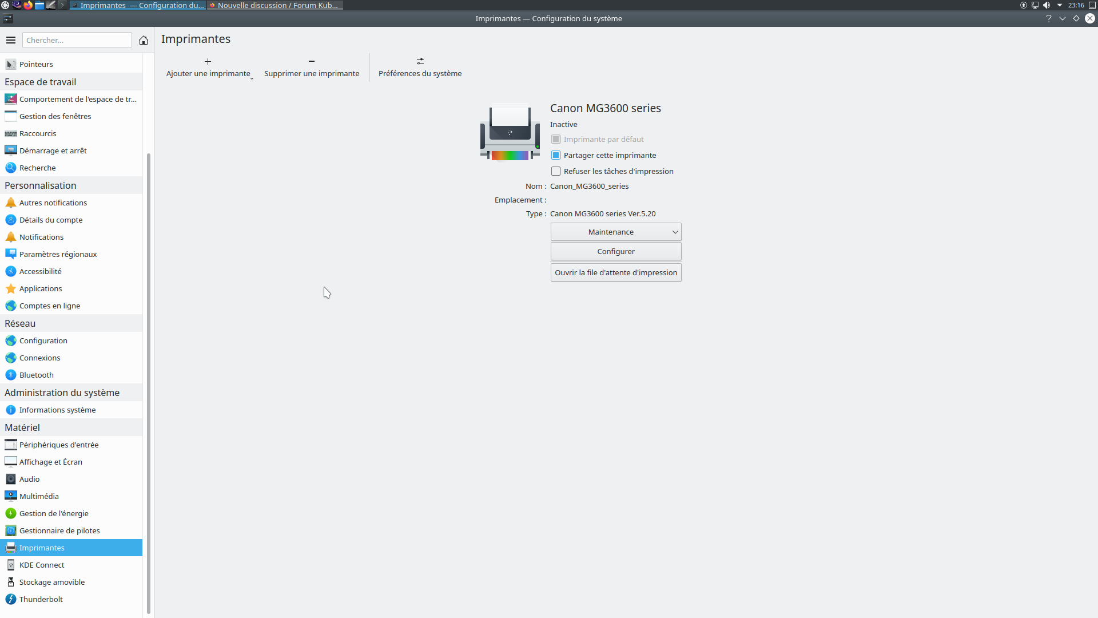The image size is (1098, 618).
Task: Expand the 'Ajouter une imprimante' dropdown arrow
Action: pos(252,78)
